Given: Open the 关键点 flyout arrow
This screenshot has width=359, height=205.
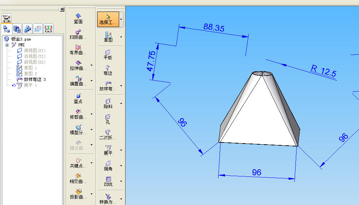Looking at the screenshot, I should (x=92, y=163).
